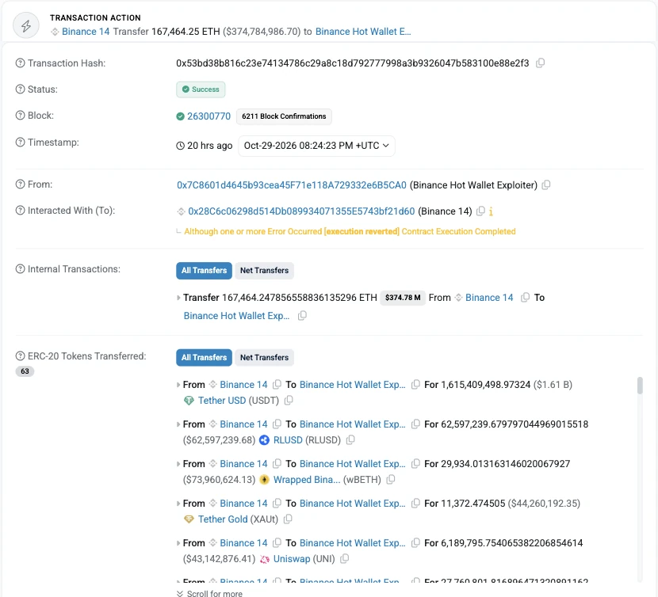Screen dimensions: 658x597
Task: Copy Uniswap token address
Action: pyautogui.click(x=345, y=558)
